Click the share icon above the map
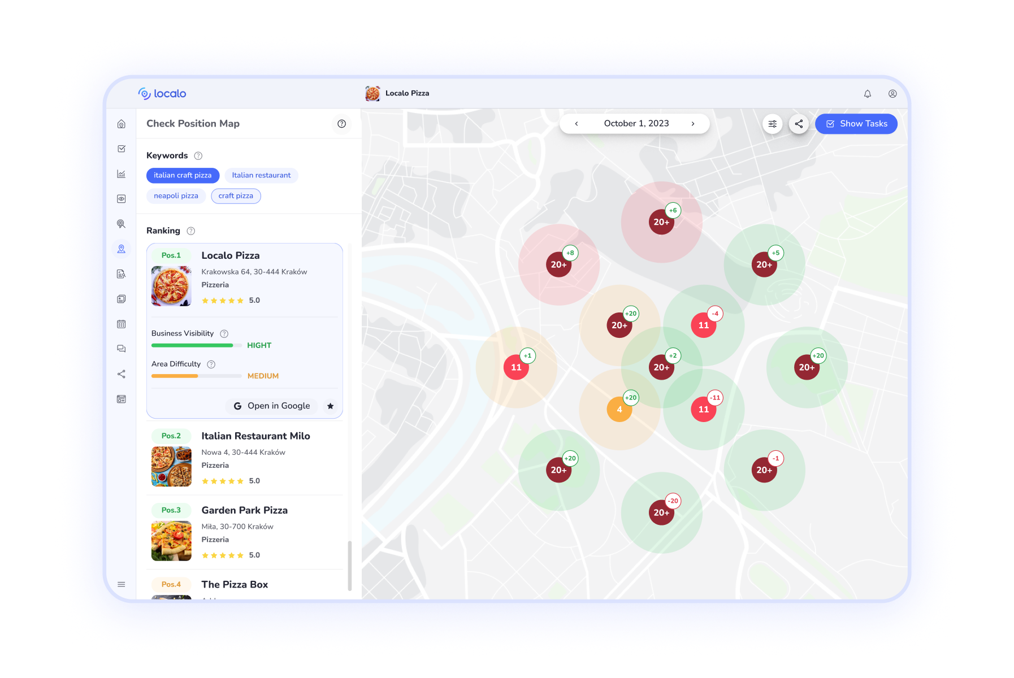This screenshot has height=678, width=1014. click(x=799, y=124)
